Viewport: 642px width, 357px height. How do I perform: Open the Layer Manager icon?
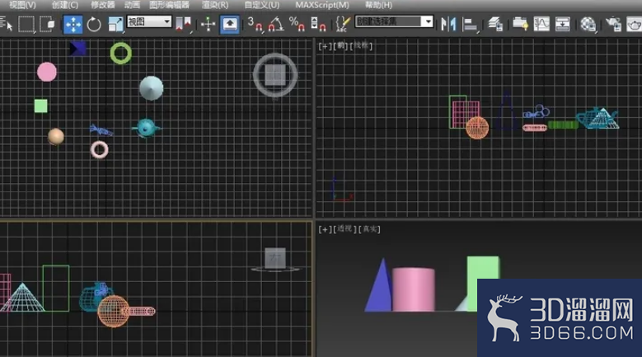495,24
